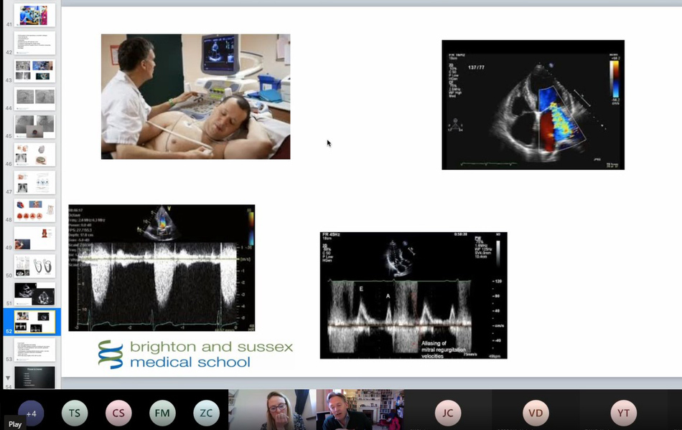Click the JC participant avatar

coord(447,414)
